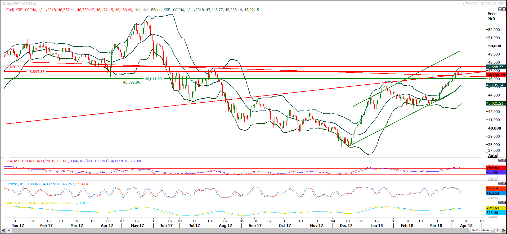Image resolution: width=507 pixels, height=234 pixels.
Task: Click the 47,476.77 resistance line label
Action: tap(13, 67)
